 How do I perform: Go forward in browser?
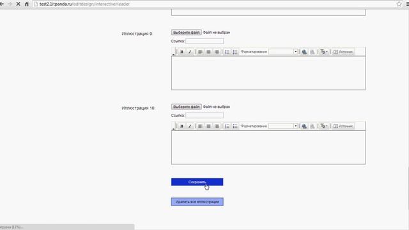pyautogui.click(x=10, y=4)
